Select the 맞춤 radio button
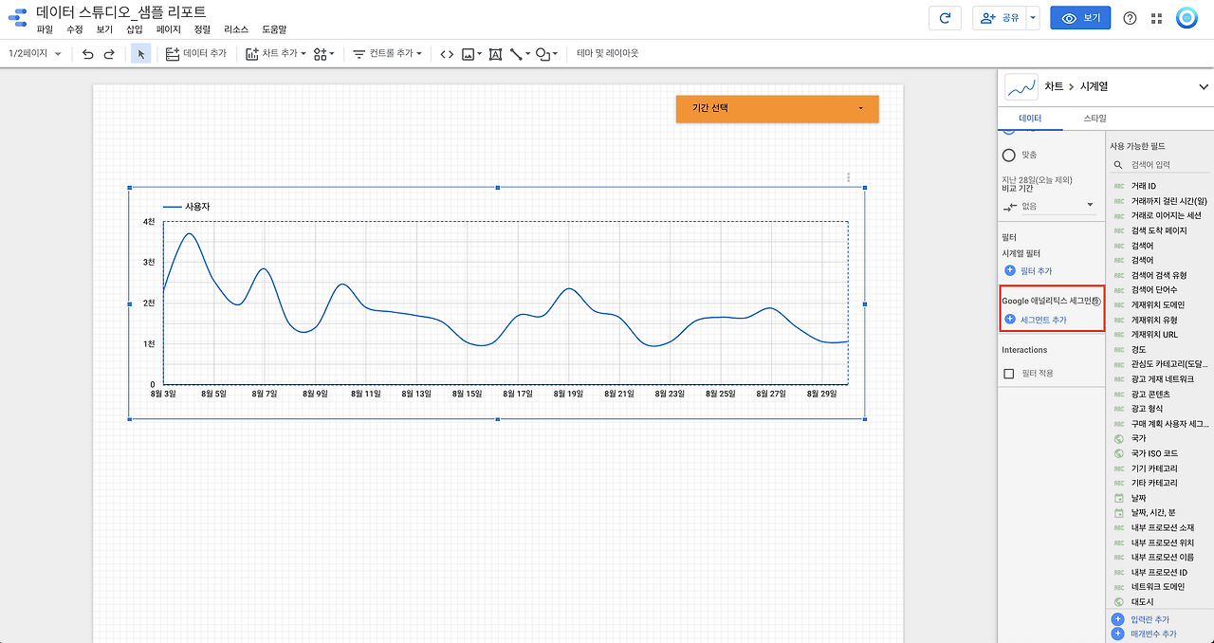 tap(1008, 155)
